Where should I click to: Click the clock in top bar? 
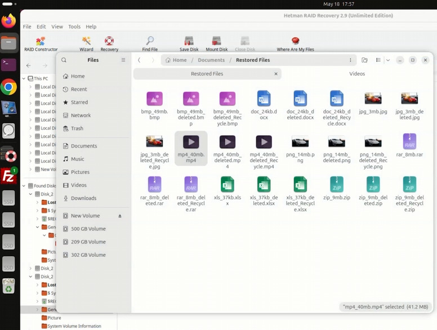pyautogui.click(x=338, y=4)
